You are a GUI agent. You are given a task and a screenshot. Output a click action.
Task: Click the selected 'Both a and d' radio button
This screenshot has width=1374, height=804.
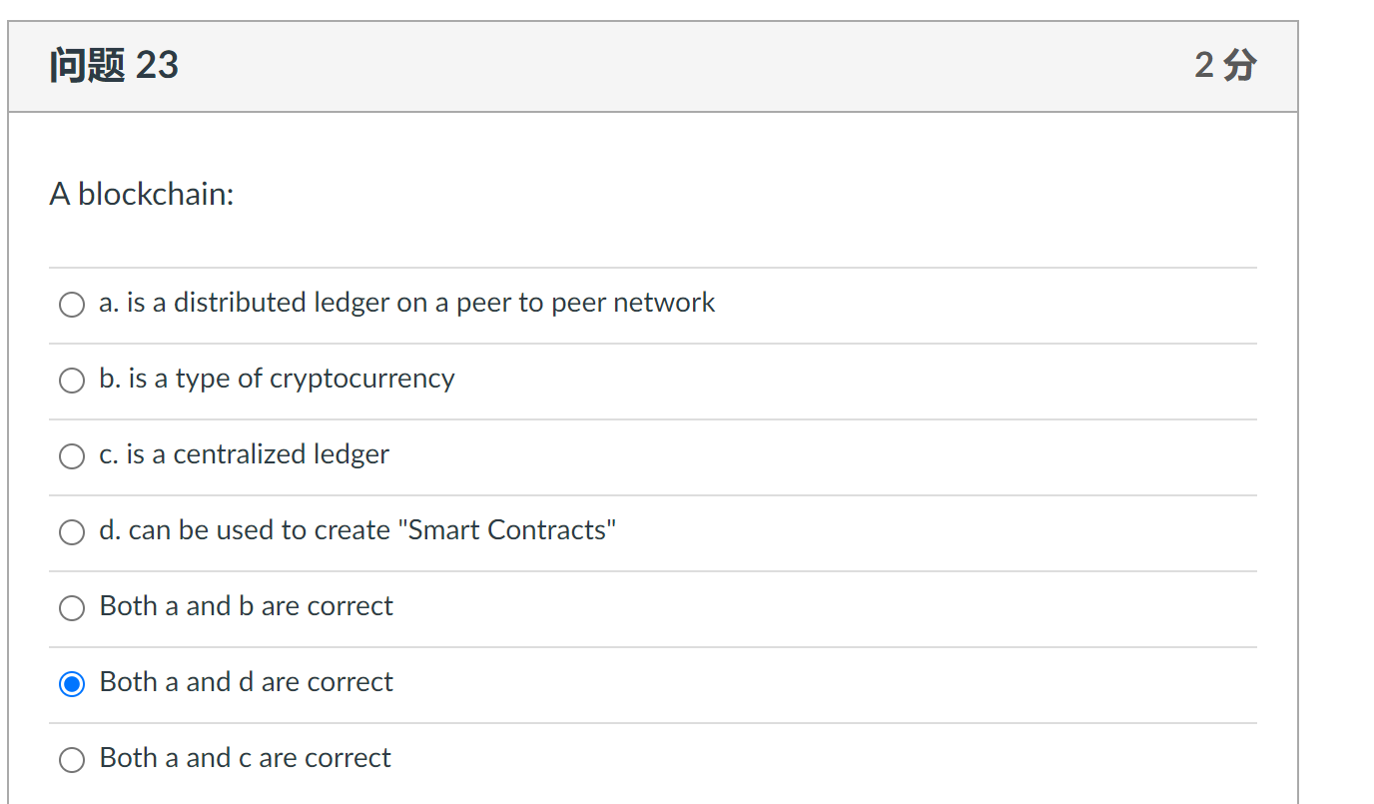[71, 684]
